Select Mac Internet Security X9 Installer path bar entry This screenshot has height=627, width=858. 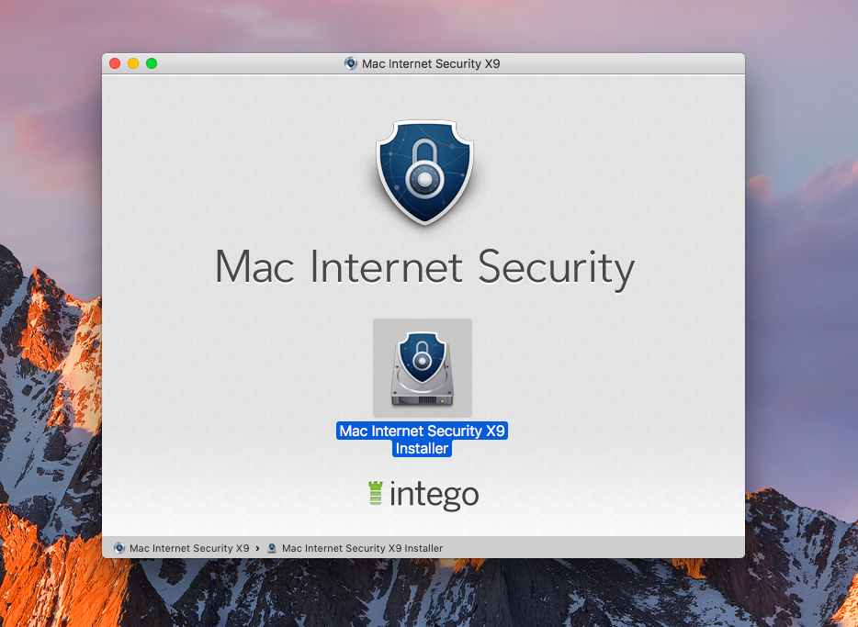[x=362, y=548]
